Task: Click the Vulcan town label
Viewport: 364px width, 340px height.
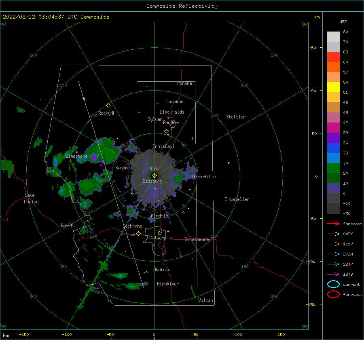Action: click(x=206, y=300)
